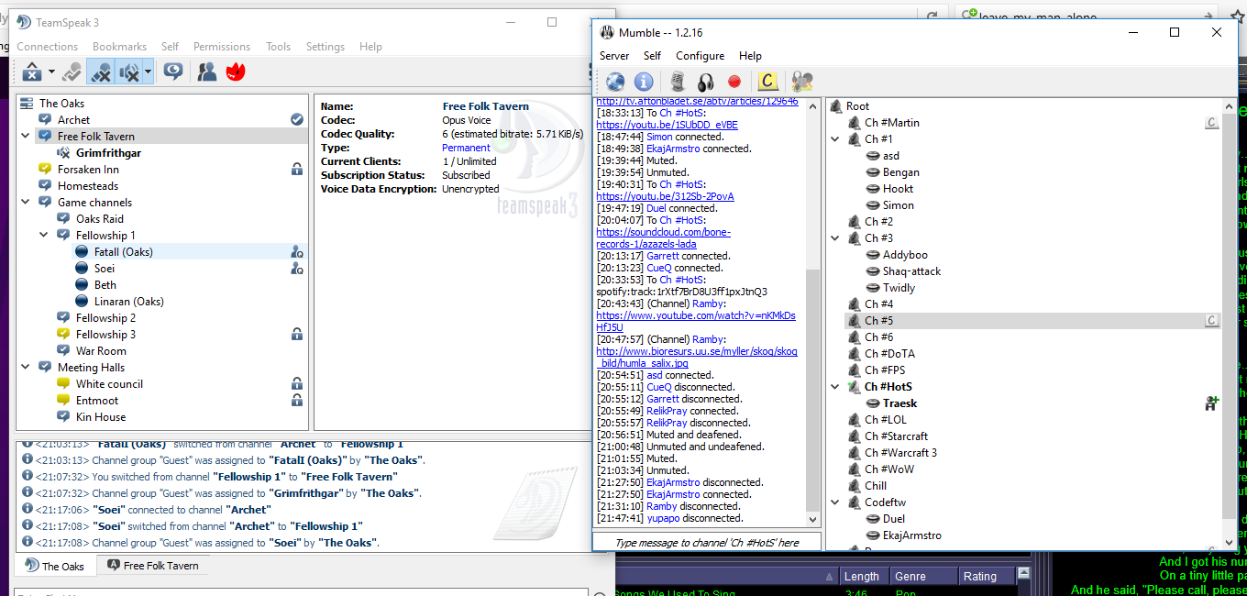This screenshot has height=596, width=1247.
Task: Open TeamSpeak Bookmarks menu
Action: tap(119, 47)
